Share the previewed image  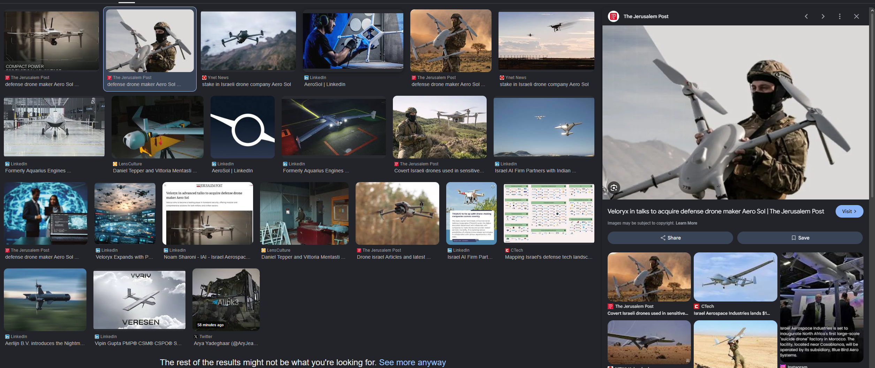670,238
